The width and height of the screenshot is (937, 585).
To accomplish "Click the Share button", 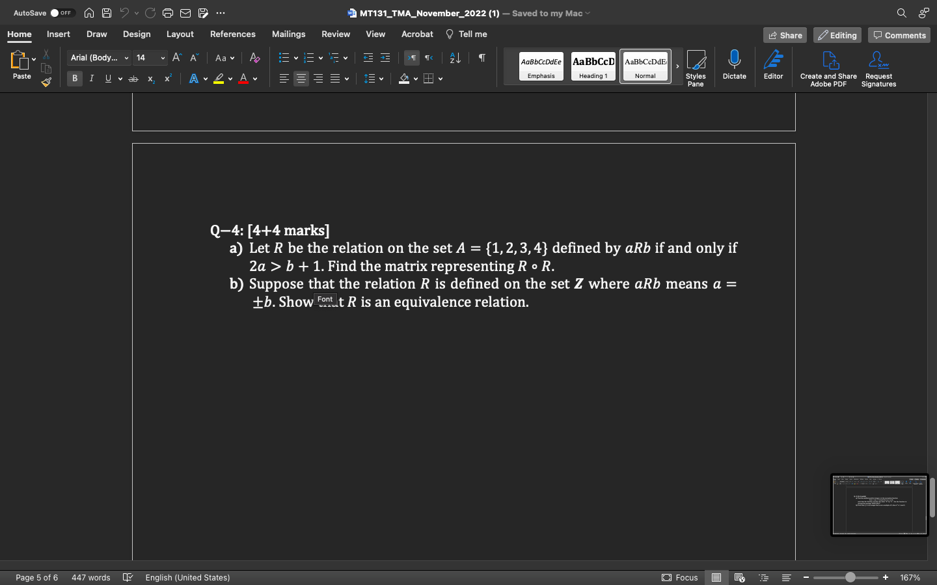I will 785,35.
